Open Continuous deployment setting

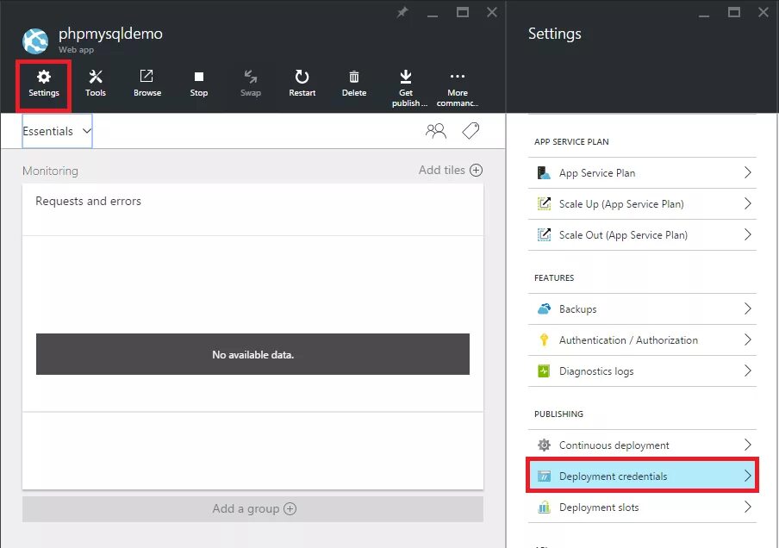tap(642, 445)
